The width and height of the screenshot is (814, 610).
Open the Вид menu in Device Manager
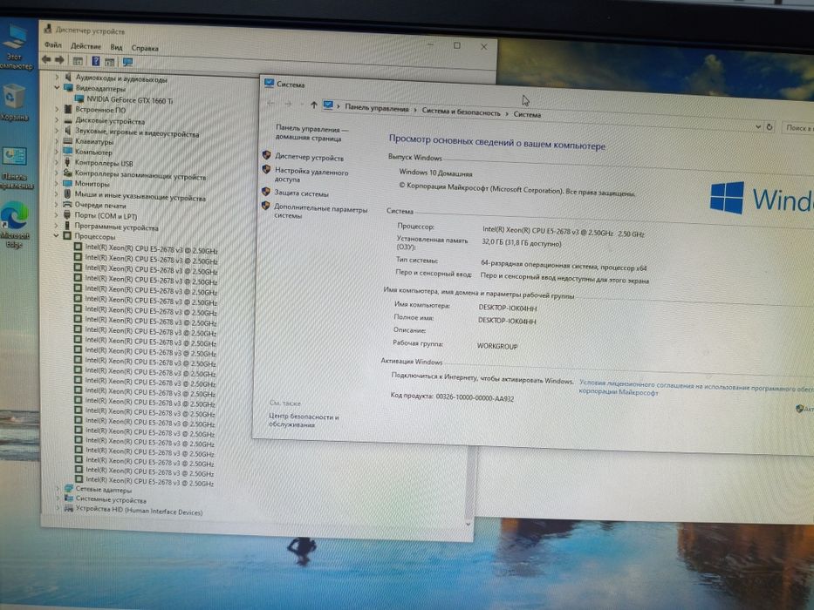116,47
